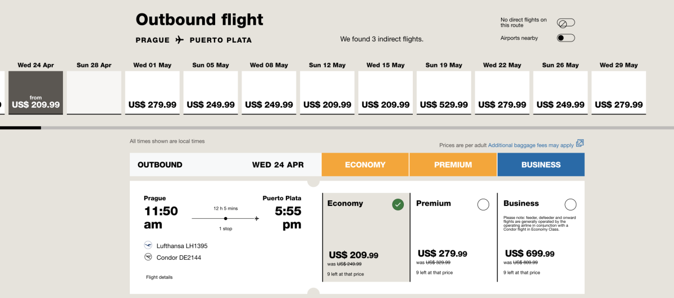Switch to the ECONOMY fare tab
This screenshot has height=298, width=674.
coord(365,165)
